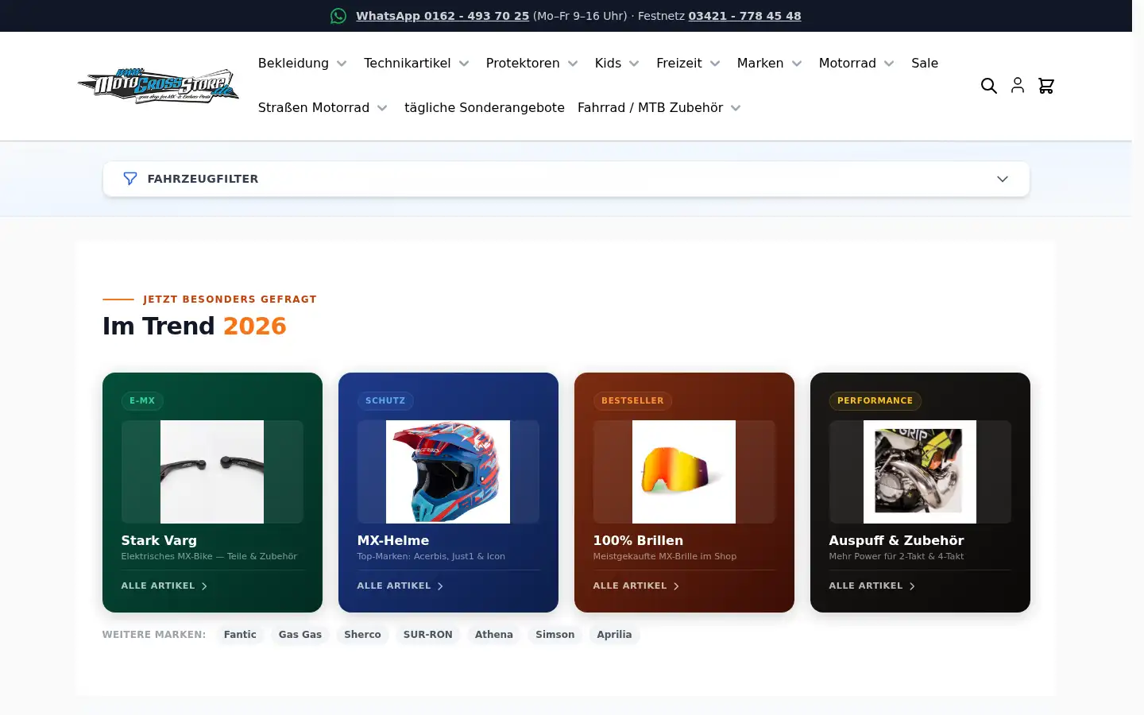1144x715 pixels.
Task: Open the Technikartikel menu item
Action: tap(407, 63)
